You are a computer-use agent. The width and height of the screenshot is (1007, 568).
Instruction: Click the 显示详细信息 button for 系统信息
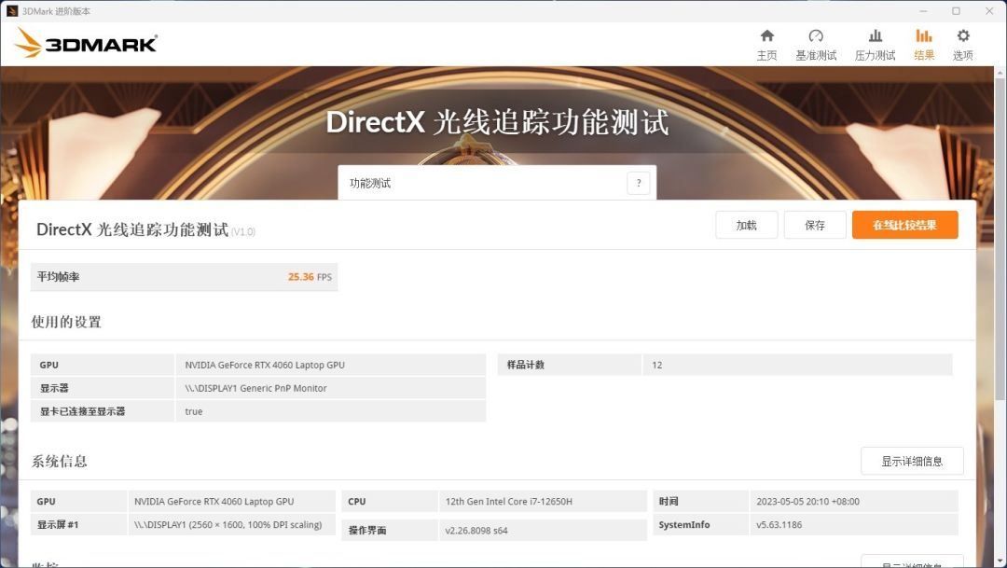click(x=912, y=461)
